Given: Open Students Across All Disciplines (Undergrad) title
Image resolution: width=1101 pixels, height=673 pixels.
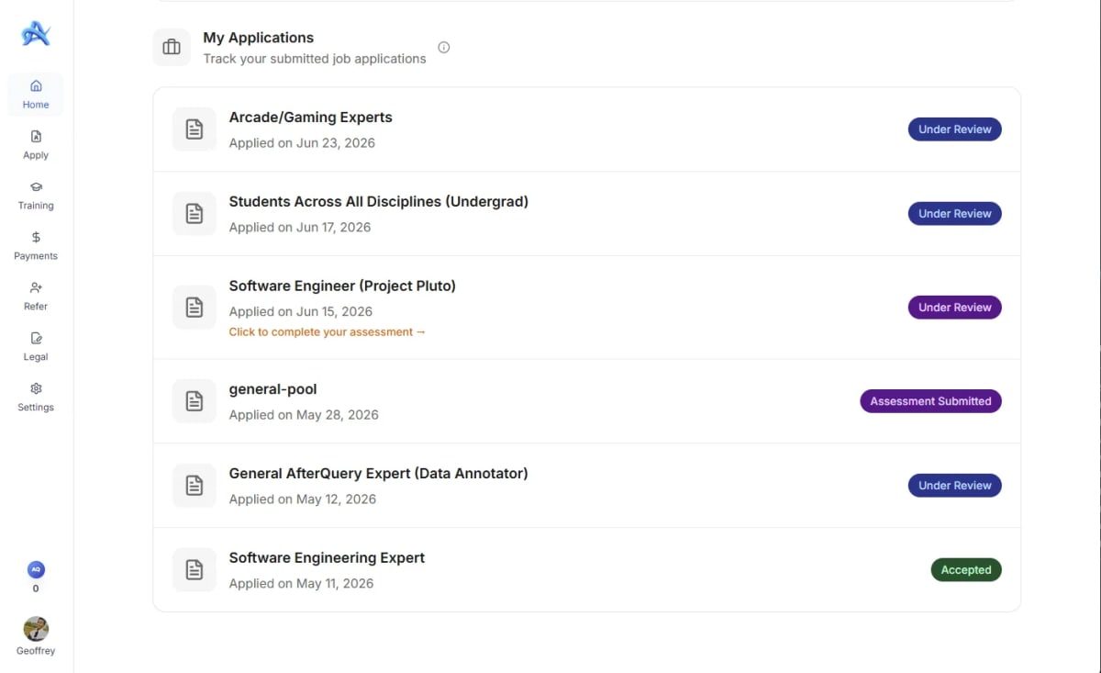Looking at the screenshot, I should (x=379, y=202).
